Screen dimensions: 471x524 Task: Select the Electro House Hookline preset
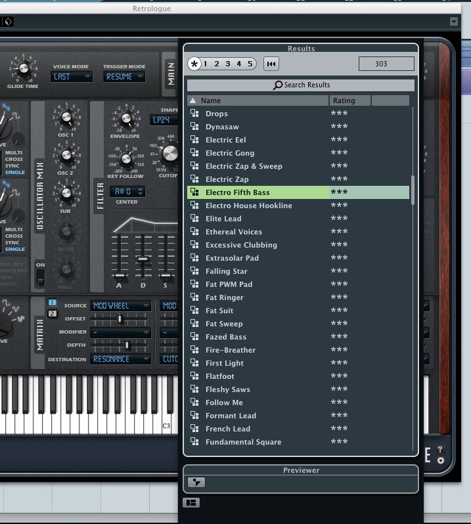point(298,206)
